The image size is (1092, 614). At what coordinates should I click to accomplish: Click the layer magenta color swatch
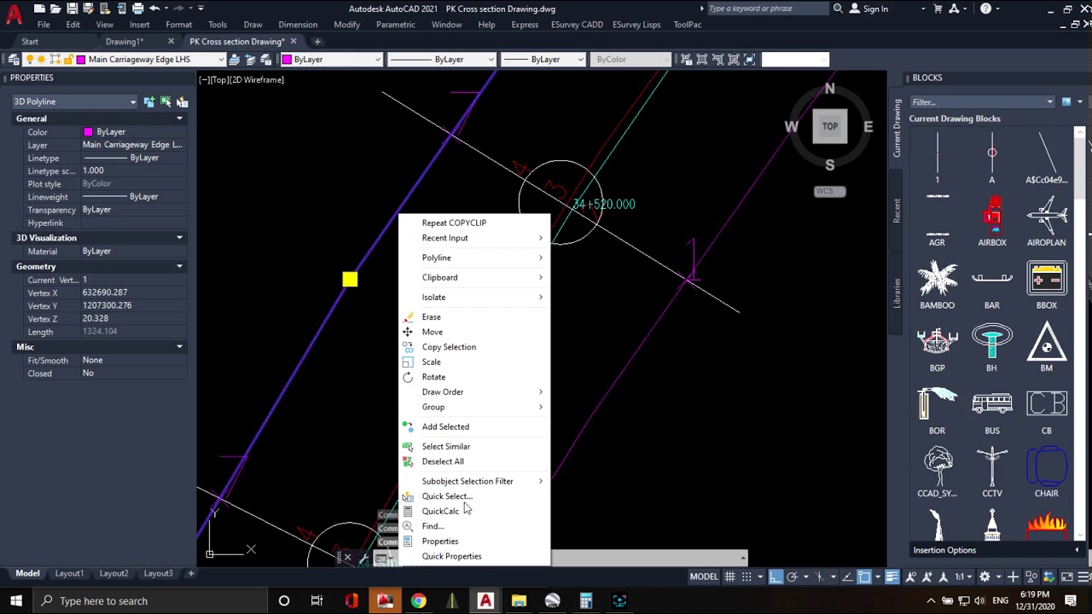coord(81,59)
